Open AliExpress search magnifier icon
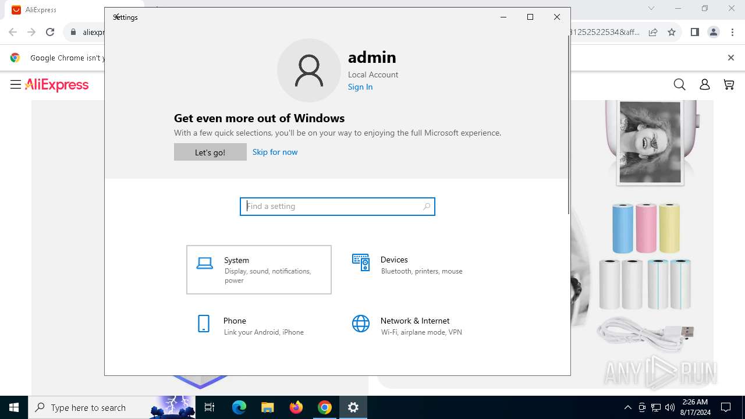Screen dimensions: 745x419 [679, 85]
